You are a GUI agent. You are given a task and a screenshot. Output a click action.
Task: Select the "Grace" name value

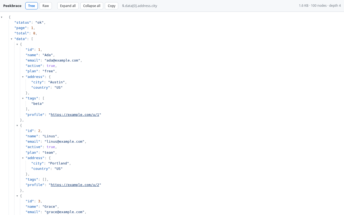[50, 206]
